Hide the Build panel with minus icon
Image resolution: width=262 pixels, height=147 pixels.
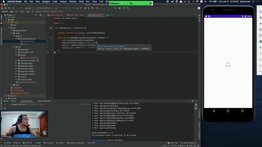click(x=196, y=101)
